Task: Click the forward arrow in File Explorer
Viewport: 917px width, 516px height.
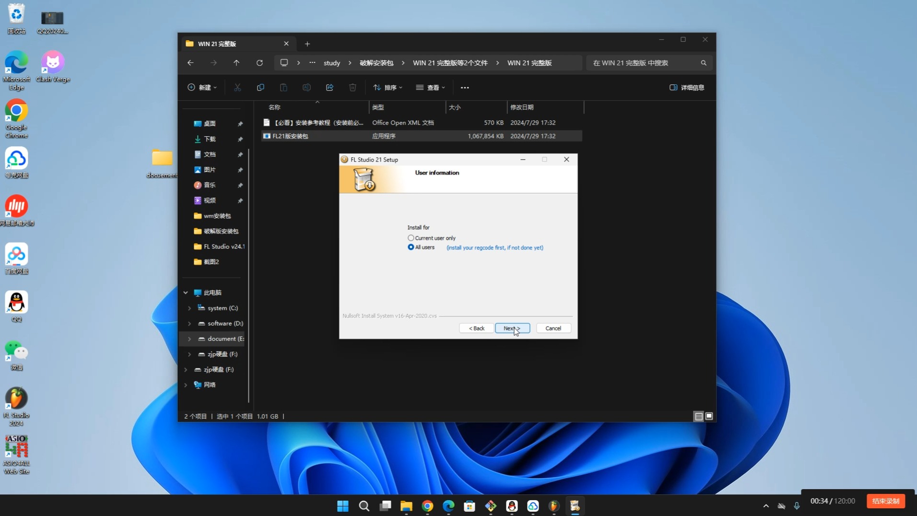Action: (x=213, y=63)
